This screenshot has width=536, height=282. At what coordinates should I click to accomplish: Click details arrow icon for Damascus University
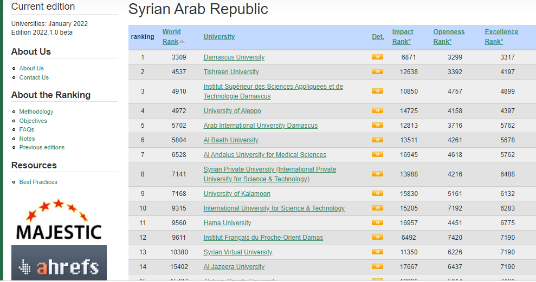coord(377,57)
